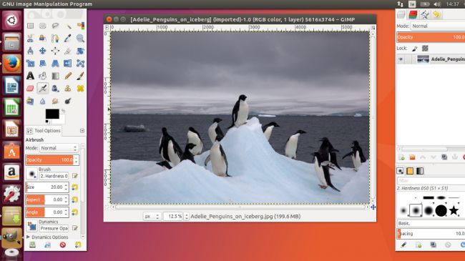Image resolution: width=465 pixels, height=261 pixels.
Task: Pick the Paintbrush tool
Action: pos(80,76)
